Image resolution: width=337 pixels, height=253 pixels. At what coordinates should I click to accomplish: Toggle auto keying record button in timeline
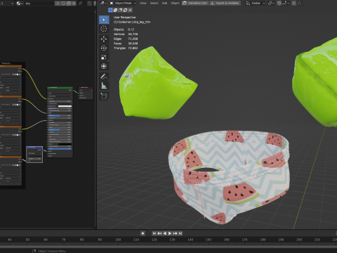(x=143, y=233)
